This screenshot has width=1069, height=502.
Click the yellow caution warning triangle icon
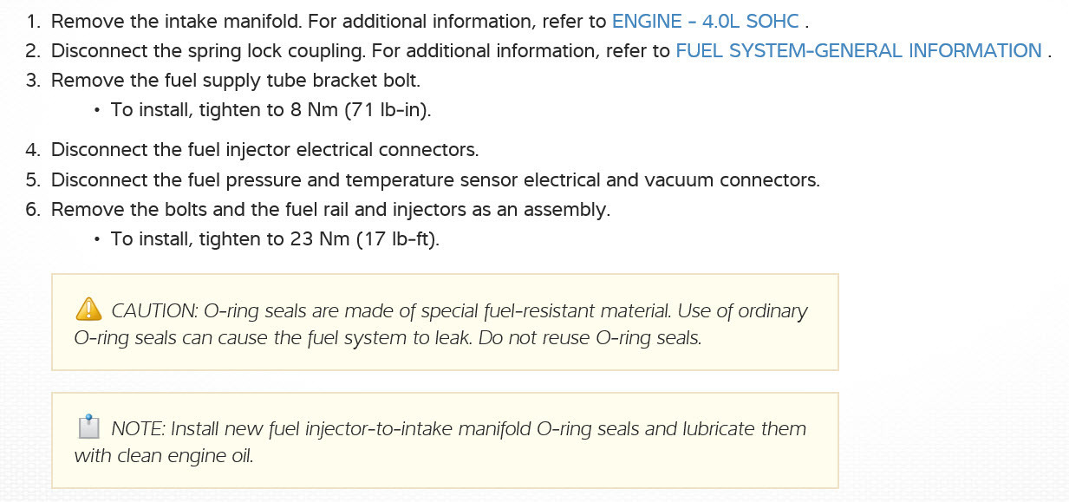pyautogui.click(x=88, y=309)
